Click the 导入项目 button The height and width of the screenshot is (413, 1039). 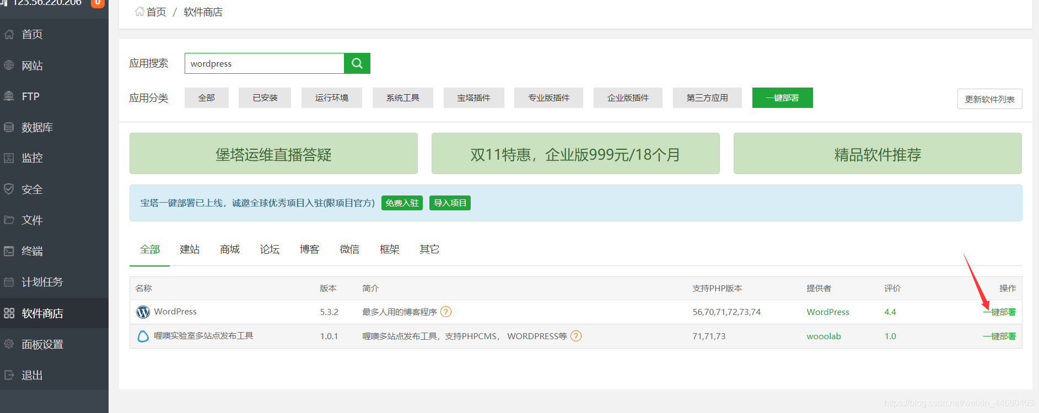click(x=450, y=203)
